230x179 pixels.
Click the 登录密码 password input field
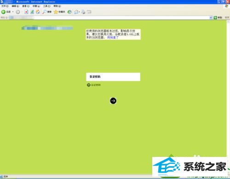tap(113, 77)
